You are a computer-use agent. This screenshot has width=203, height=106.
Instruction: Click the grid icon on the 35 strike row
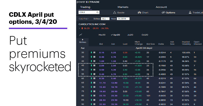[x=94, y=57]
